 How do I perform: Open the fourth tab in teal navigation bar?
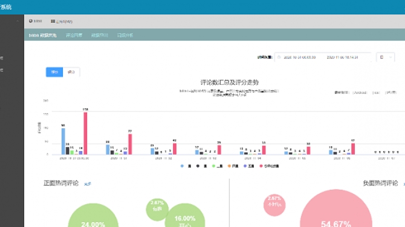click(x=125, y=36)
